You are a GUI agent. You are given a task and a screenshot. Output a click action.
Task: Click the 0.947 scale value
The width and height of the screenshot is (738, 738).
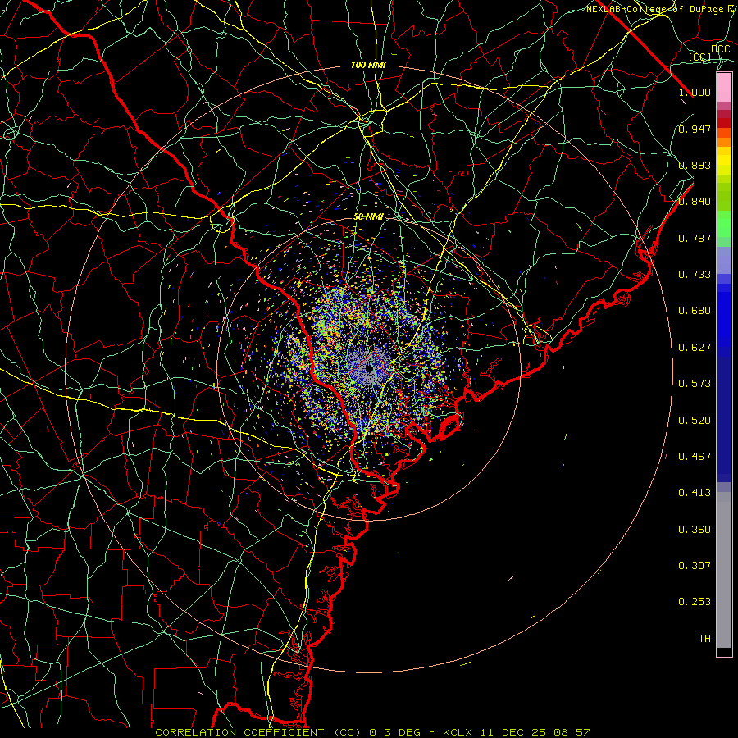(x=695, y=129)
